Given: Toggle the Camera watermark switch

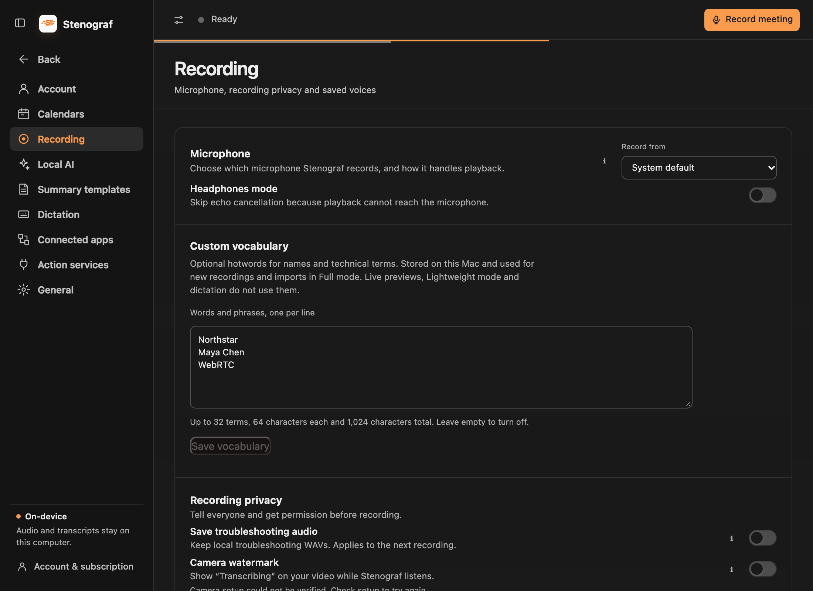Looking at the screenshot, I should click(762, 569).
